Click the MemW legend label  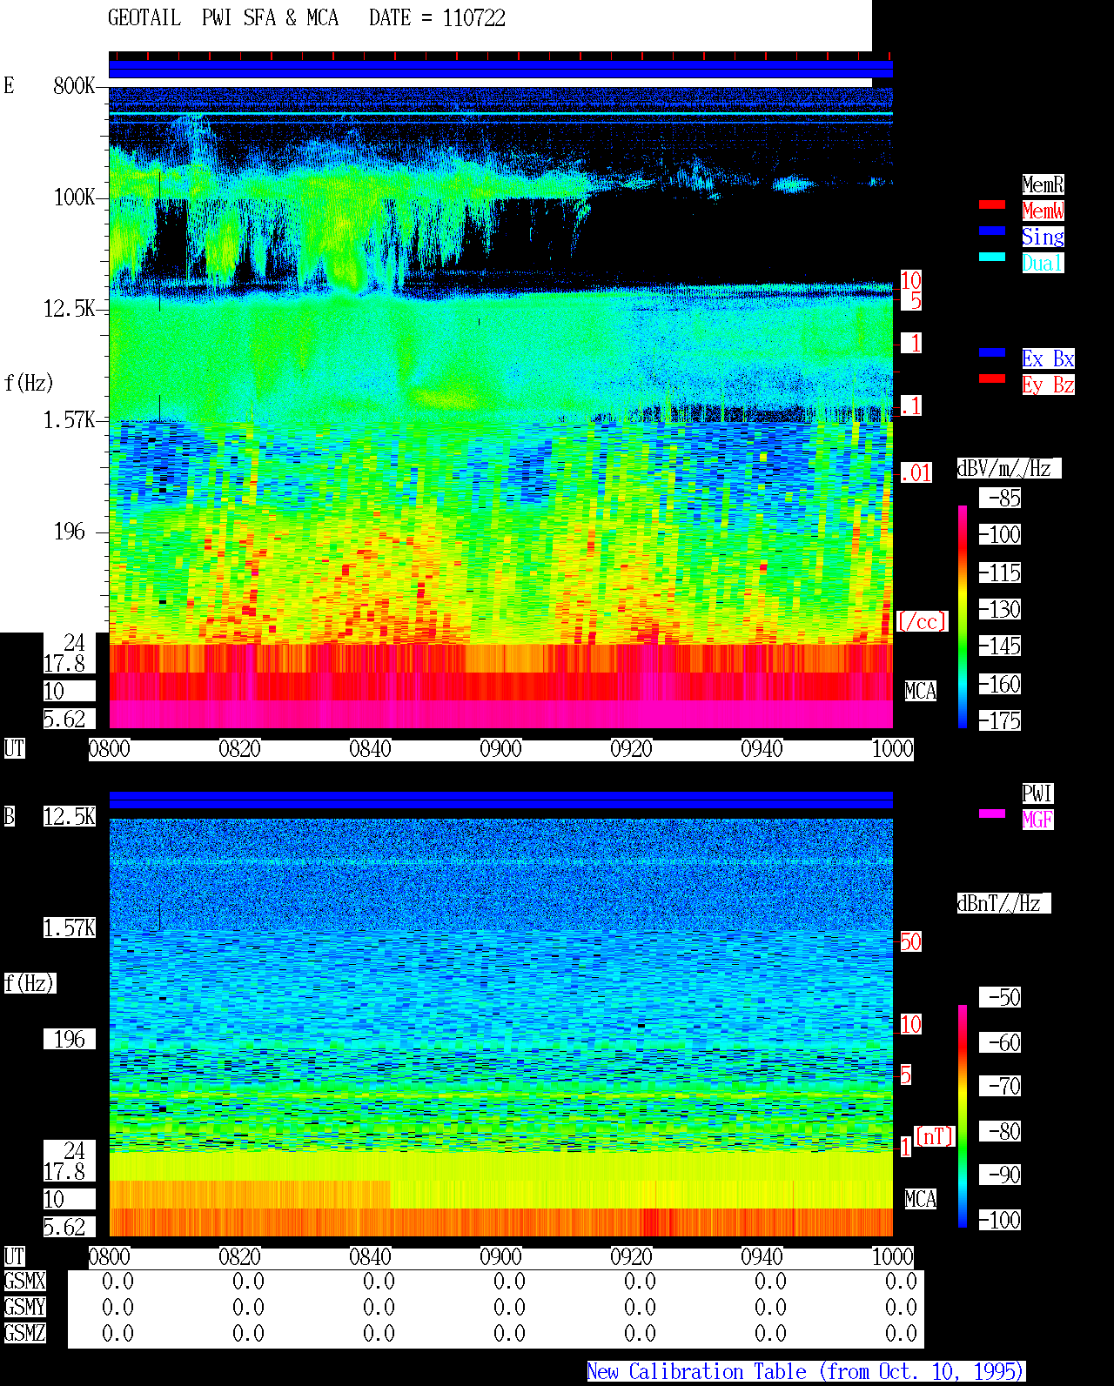coord(1043,211)
